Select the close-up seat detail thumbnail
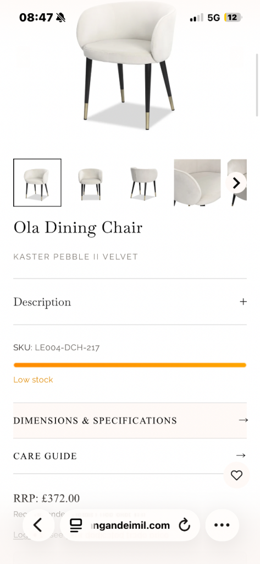The image size is (260, 564). [197, 183]
